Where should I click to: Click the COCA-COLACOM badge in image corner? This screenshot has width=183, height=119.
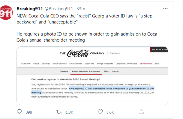(159, 50)
